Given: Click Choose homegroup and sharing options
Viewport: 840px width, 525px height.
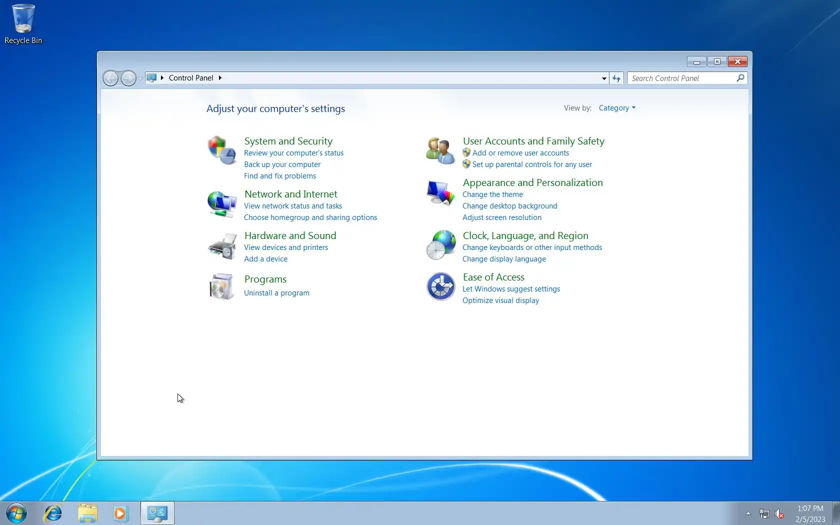Looking at the screenshot, I should point(310,217).
